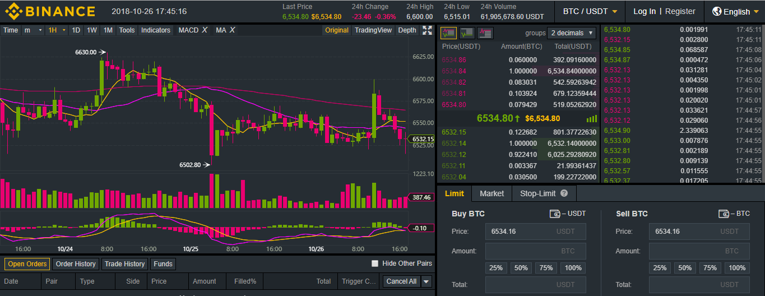Click the Trigger C... column header

click(359, 281)
